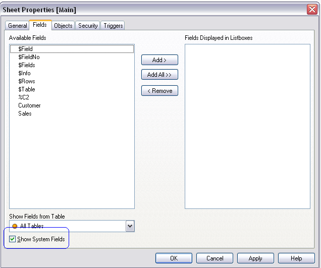This screenshot has width=321, height=268.
Task: Confirm with the OK button
Action: coord(174,258)
